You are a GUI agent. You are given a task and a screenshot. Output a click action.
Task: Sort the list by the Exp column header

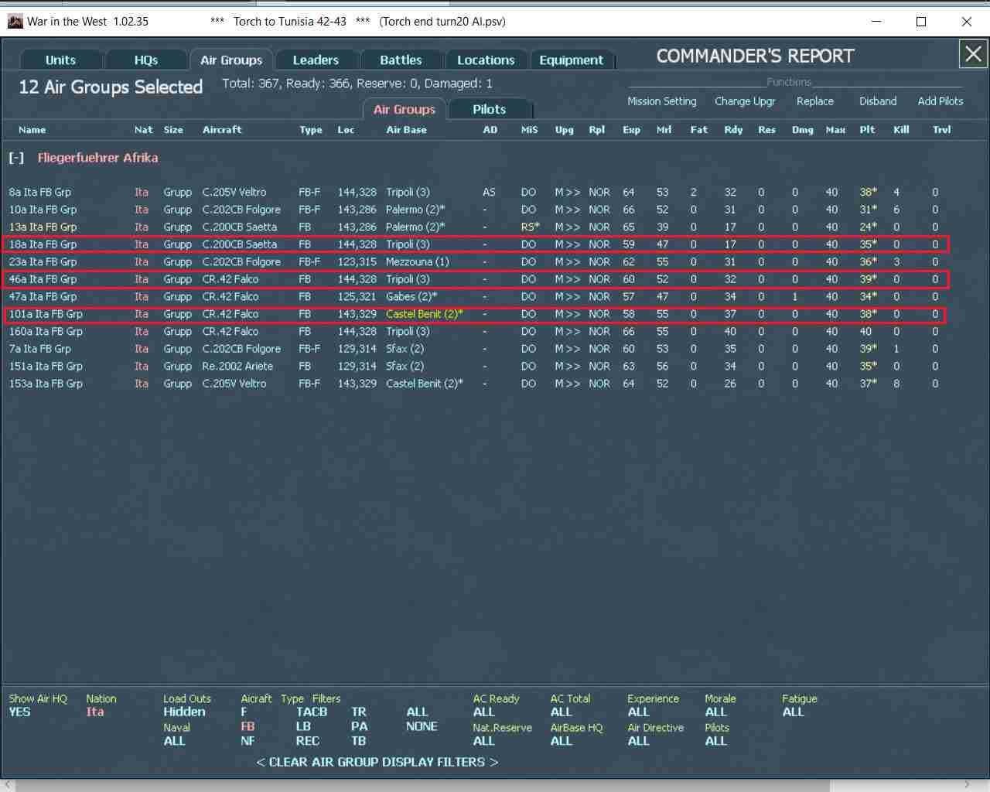click(x=631, y=130)
